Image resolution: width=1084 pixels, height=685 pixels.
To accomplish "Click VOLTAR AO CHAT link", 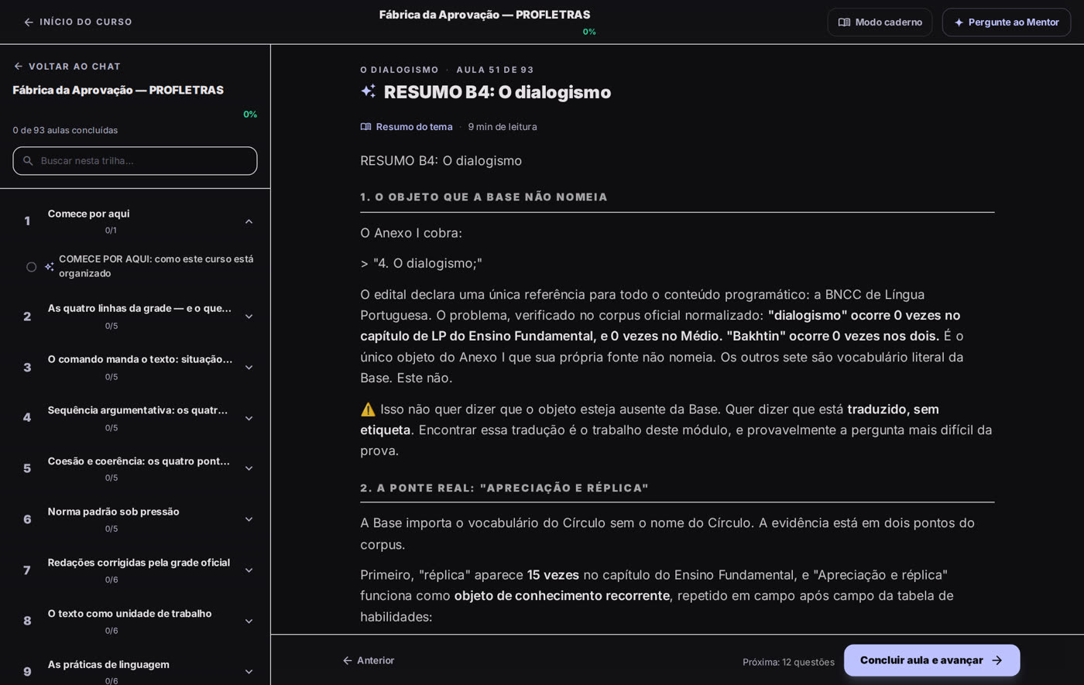I will coord(67,67).
